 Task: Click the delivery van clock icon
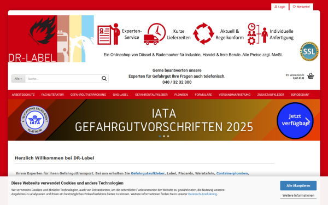[x=155, y=34]
